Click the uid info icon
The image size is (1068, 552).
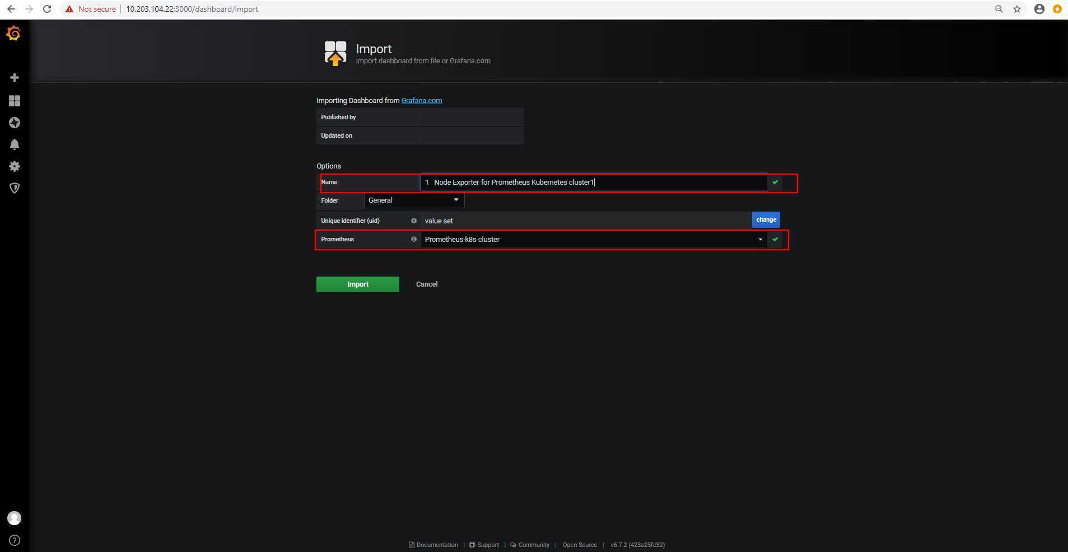tap(414, 221)
